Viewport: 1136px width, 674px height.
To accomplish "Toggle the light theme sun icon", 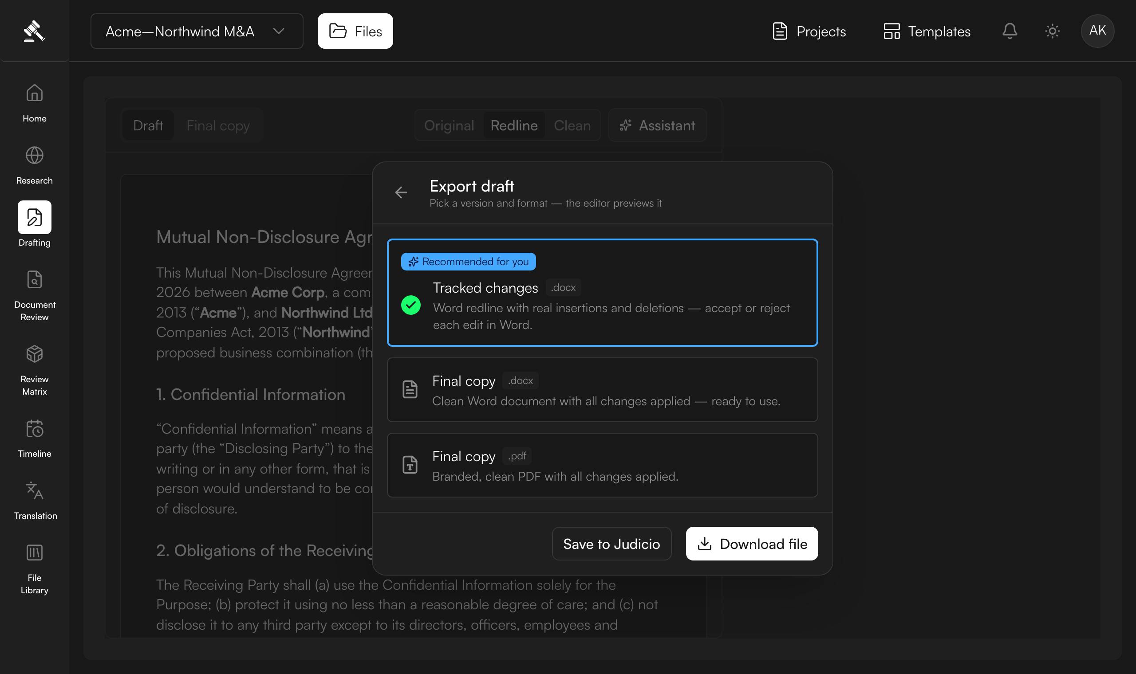I will click(1053, 31).
